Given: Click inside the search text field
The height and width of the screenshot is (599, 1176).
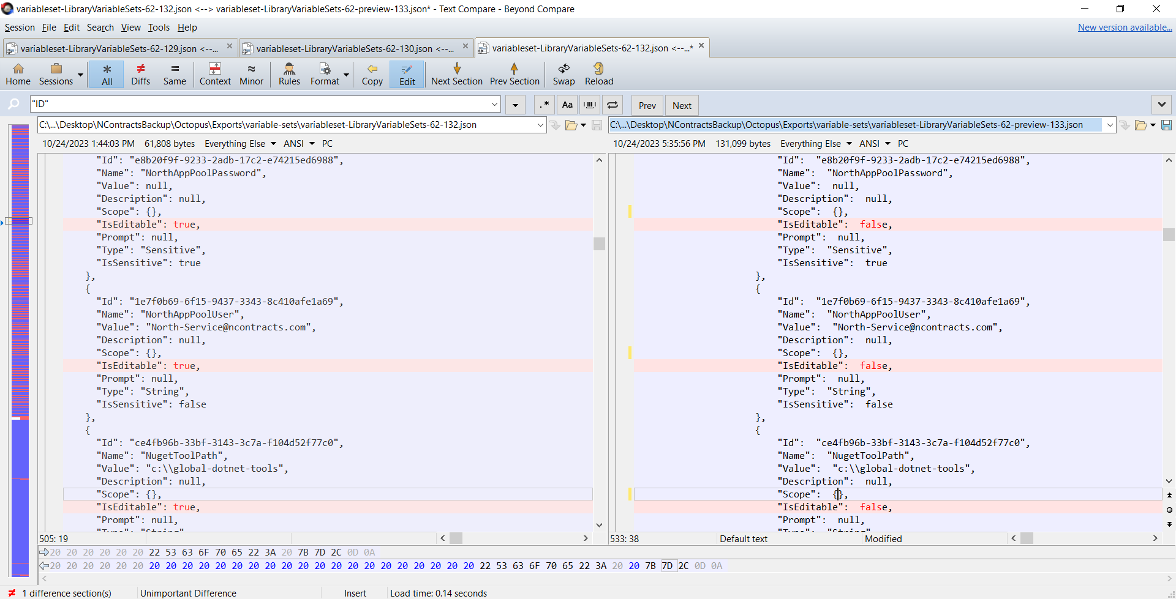Looking at the screenshot, I should (x=263, y=104).
